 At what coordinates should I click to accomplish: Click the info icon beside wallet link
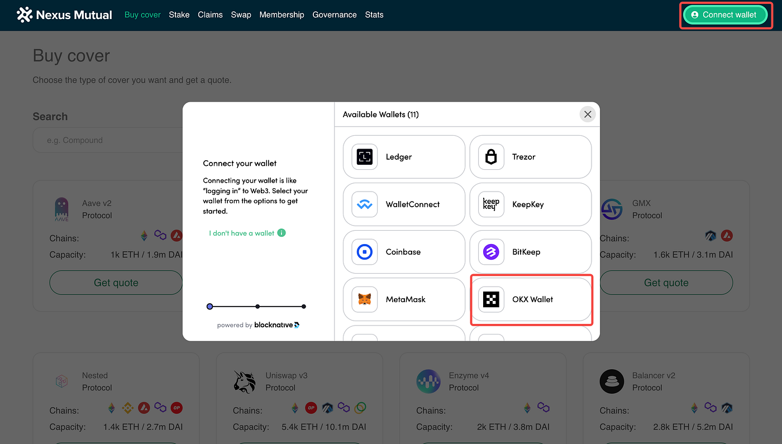coord(282,232)
